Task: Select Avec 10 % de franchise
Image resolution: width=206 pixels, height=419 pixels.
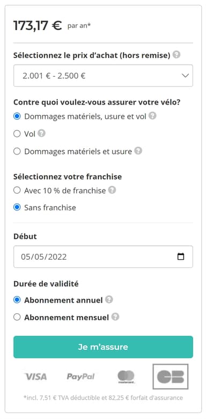Action: 17,190
